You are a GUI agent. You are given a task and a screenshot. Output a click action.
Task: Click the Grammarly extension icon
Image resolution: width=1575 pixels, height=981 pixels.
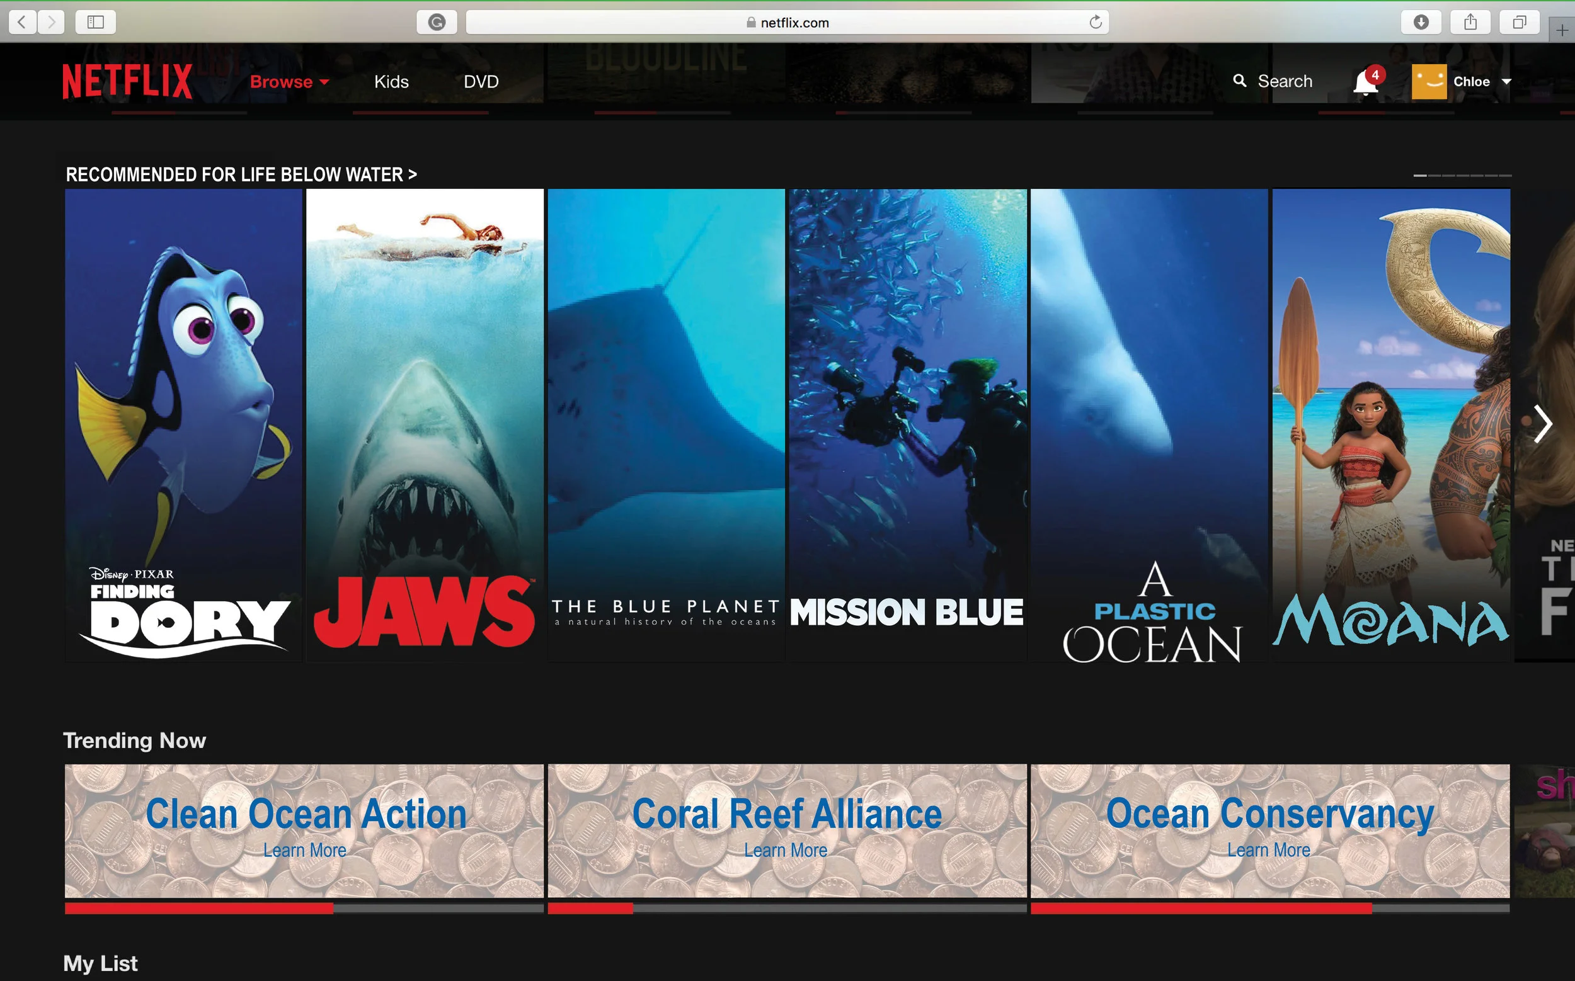point(437,23)
